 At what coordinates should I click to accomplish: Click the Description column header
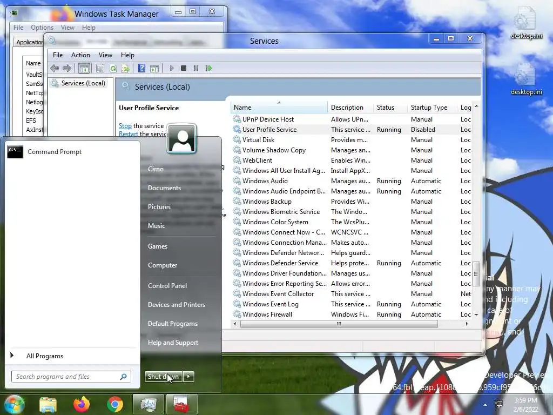[x=350, y=108]
